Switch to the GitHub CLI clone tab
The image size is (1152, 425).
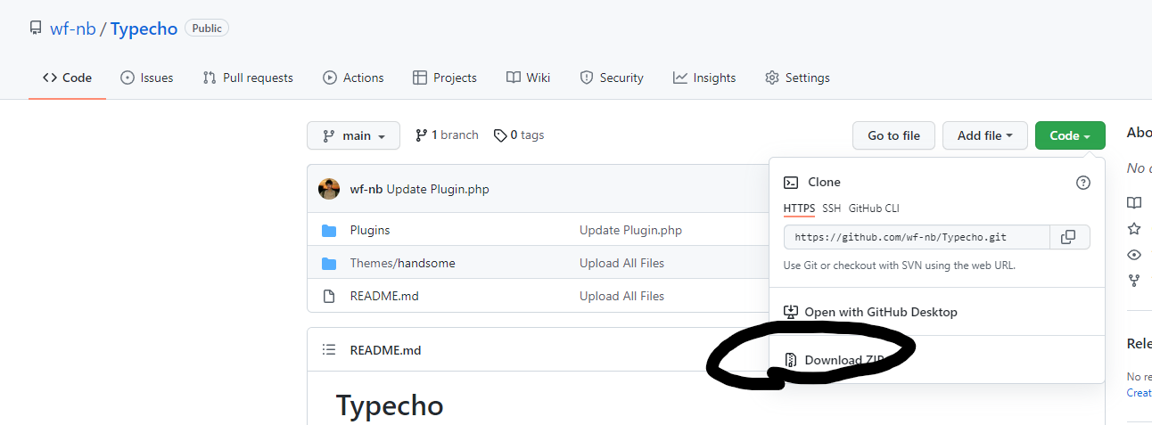(874, 208)
